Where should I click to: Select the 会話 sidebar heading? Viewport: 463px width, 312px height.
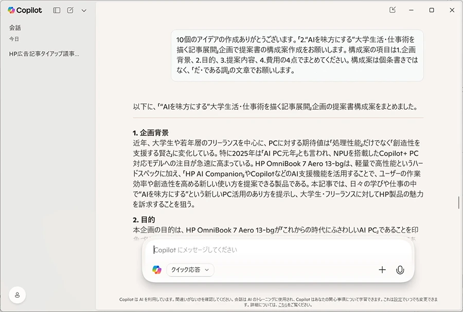(15, 28)
